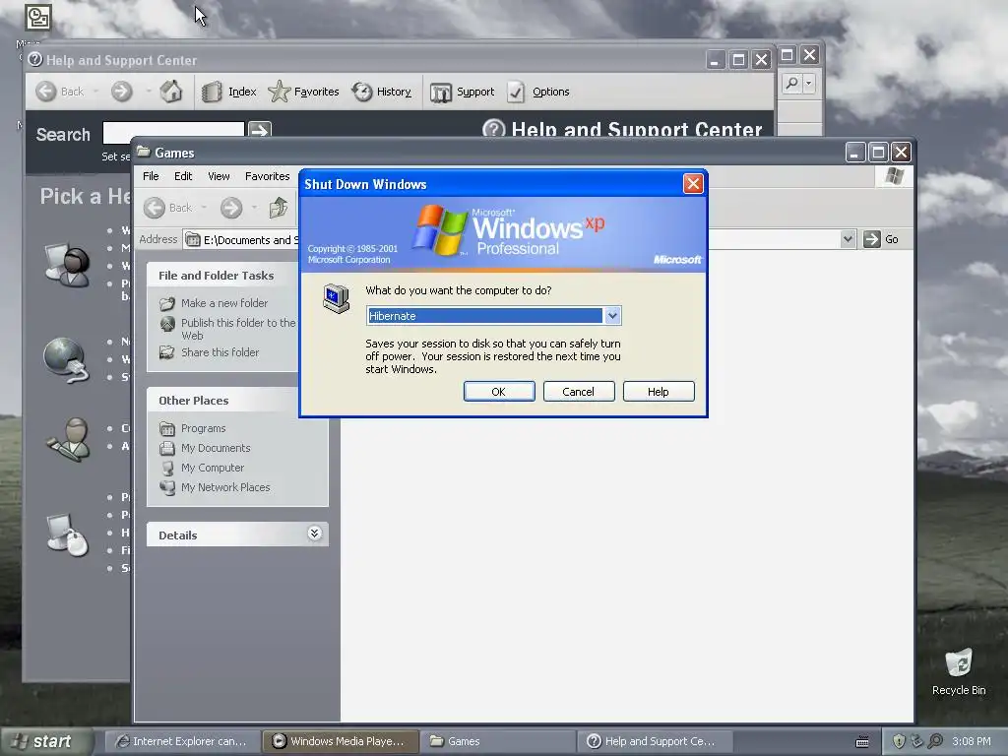Click Publish this folder to the Web
Viewport: 1008px width, 756px height.
(238, 329)
